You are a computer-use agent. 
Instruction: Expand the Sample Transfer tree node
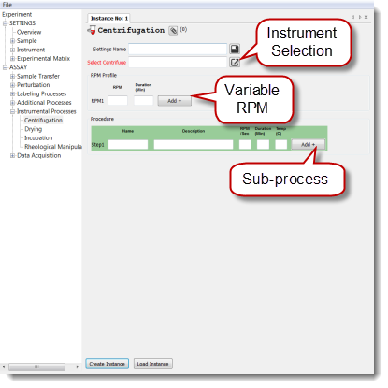tap(12, 76)
